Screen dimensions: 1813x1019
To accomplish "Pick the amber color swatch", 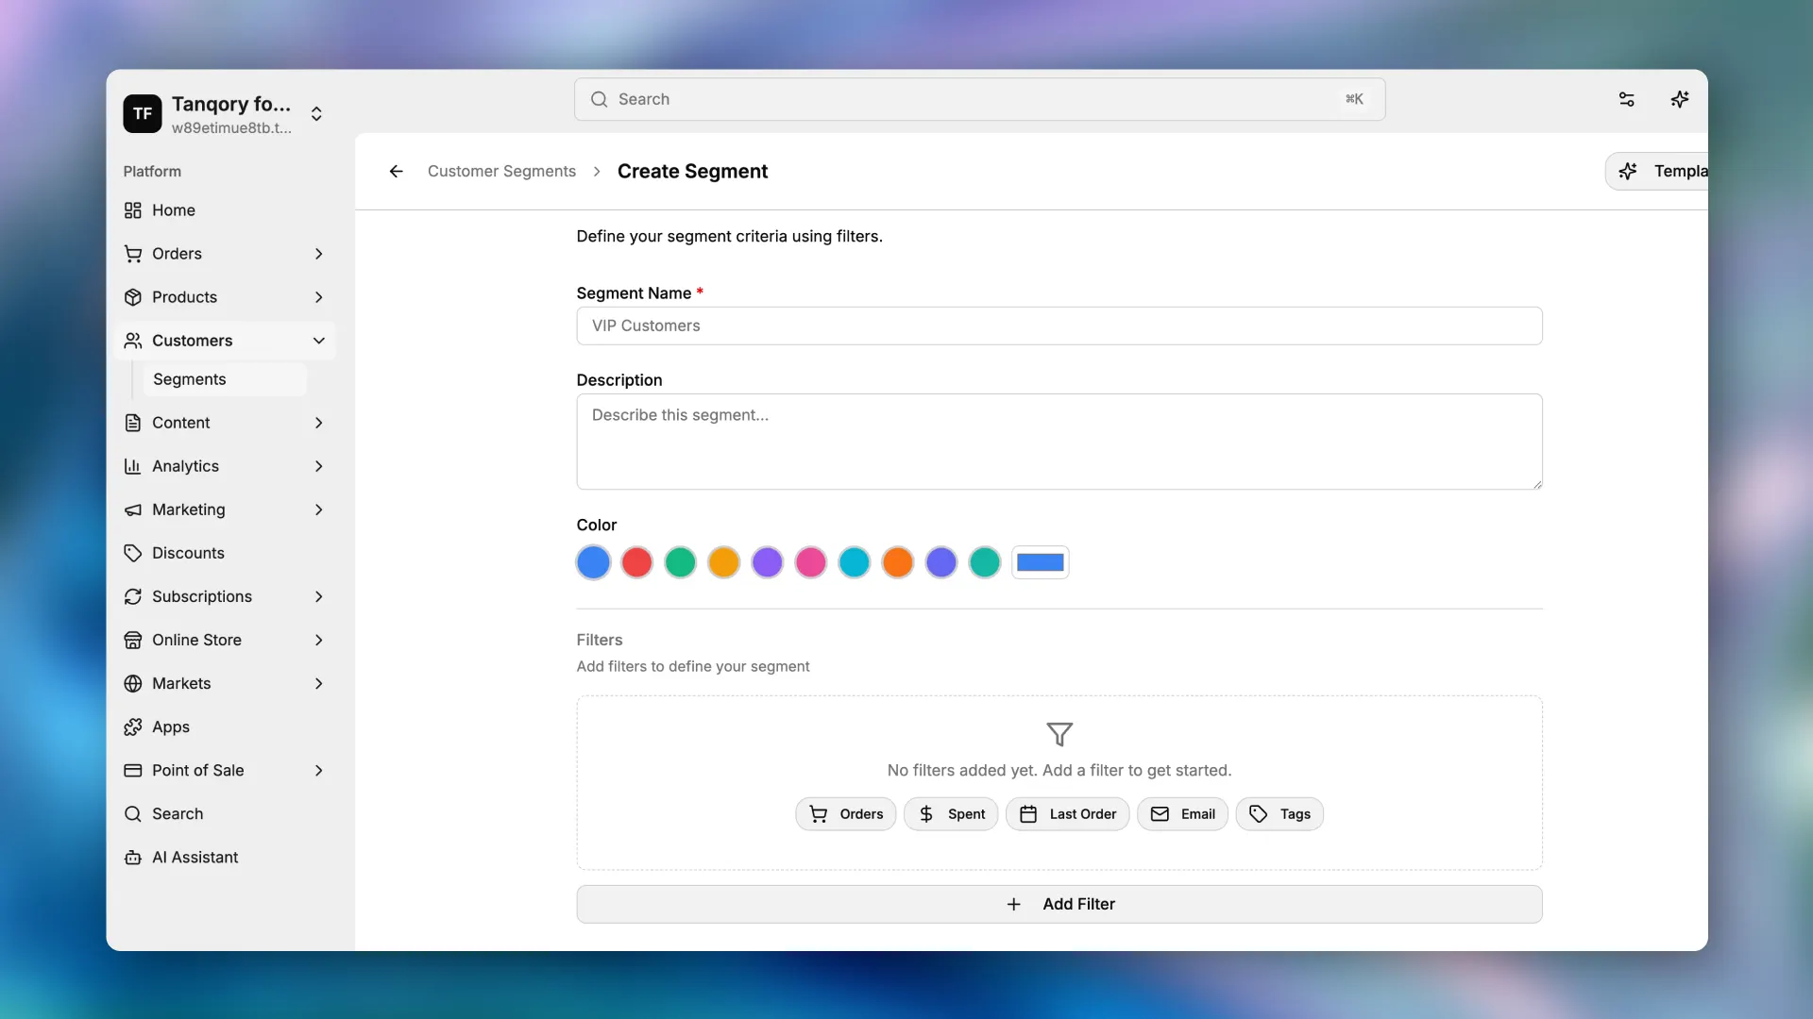I will 723,562.
